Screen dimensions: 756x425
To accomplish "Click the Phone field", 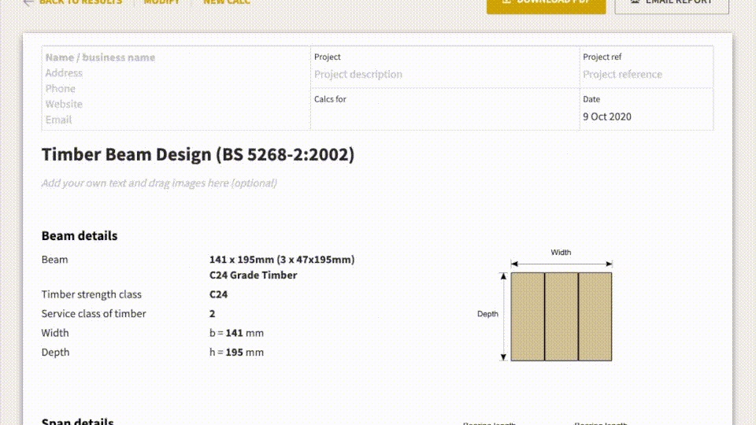I will (61, 89).
